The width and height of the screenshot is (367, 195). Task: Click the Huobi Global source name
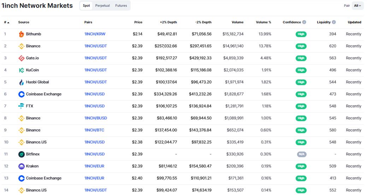coord(37,82)
